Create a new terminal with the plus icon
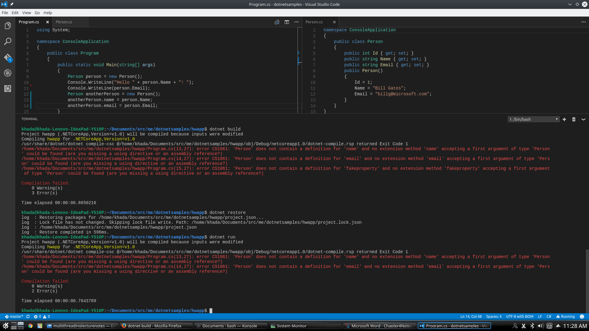 pos(564,119)
